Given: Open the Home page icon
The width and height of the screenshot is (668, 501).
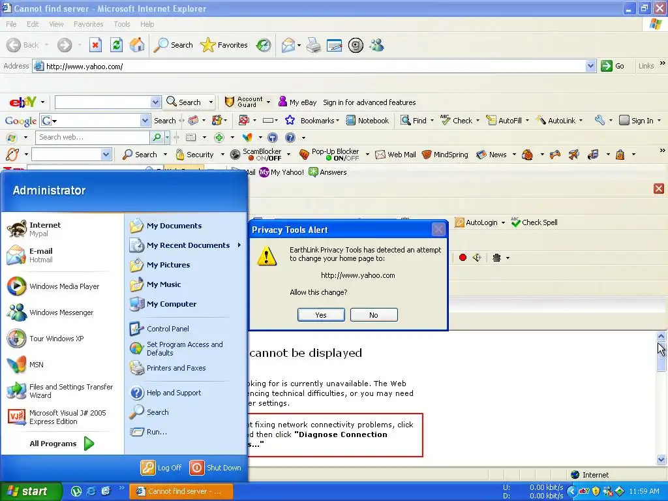Looking at the screenshot, I should click(x=137, y=45).
